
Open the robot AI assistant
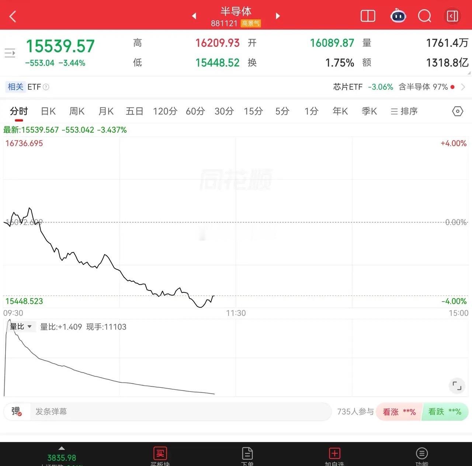[398, 16]
